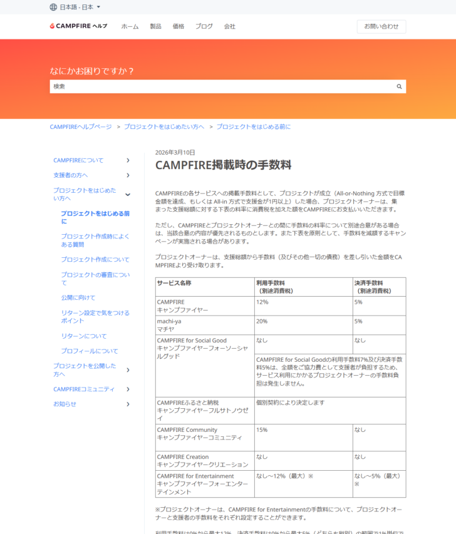Open プロジェクトの審査について sidebar link
This screenshot has width=456, height=534.
[95, 279]
